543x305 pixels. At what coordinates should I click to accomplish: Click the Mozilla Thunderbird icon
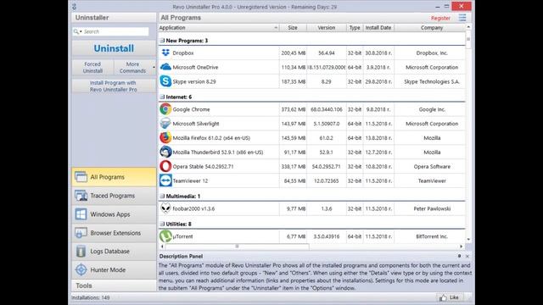pos(165,152)
